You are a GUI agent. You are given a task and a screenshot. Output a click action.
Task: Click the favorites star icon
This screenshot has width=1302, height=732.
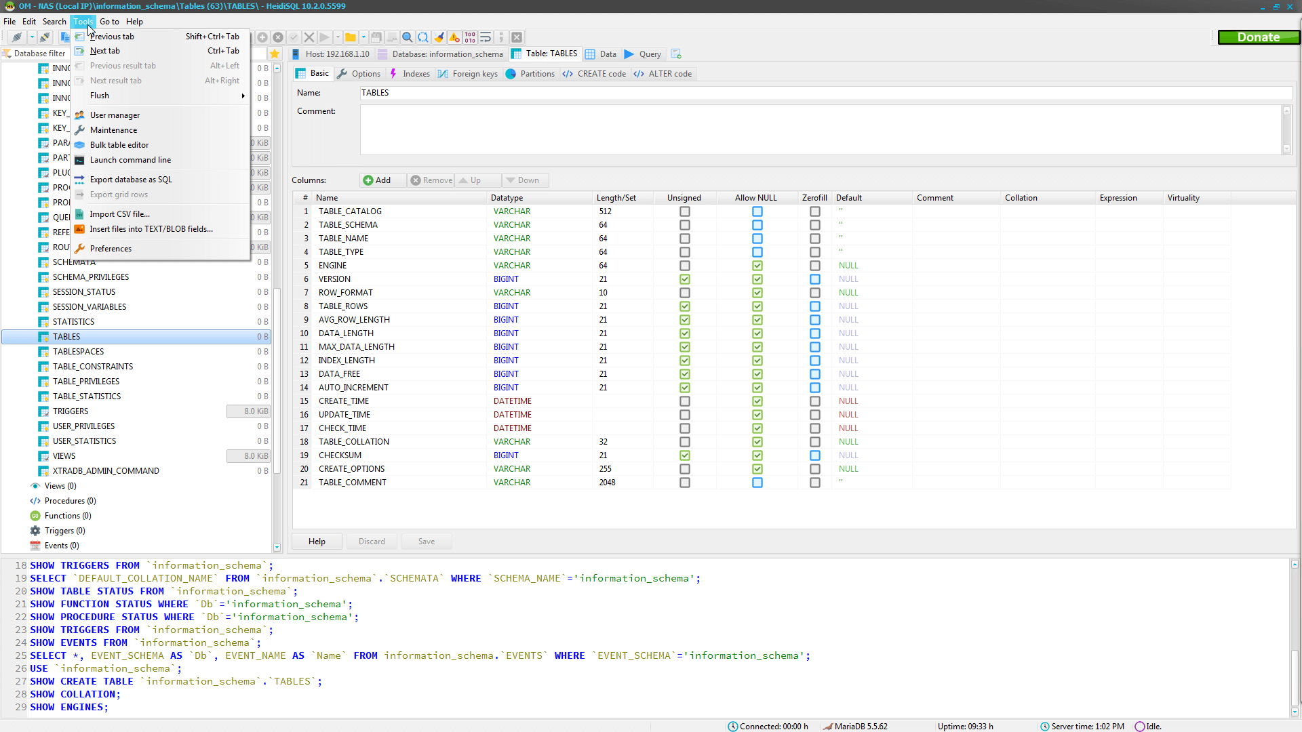point(275,54)
